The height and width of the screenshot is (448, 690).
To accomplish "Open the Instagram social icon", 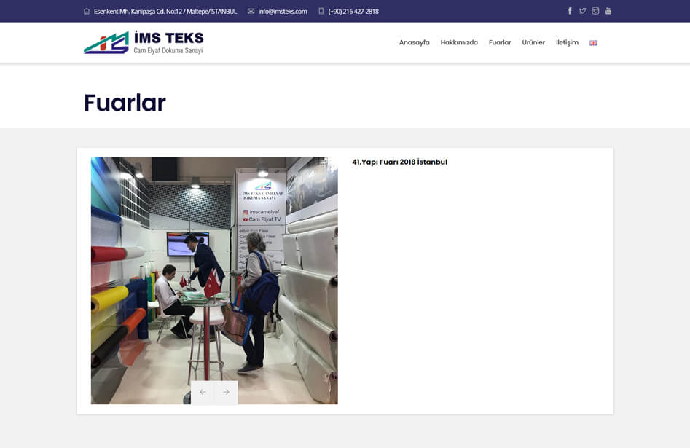I will click(x=595, y=11).
